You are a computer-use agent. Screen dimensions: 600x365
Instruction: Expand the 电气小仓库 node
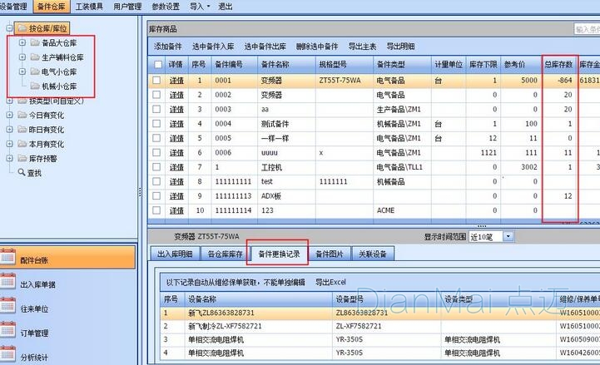point(22,72)
